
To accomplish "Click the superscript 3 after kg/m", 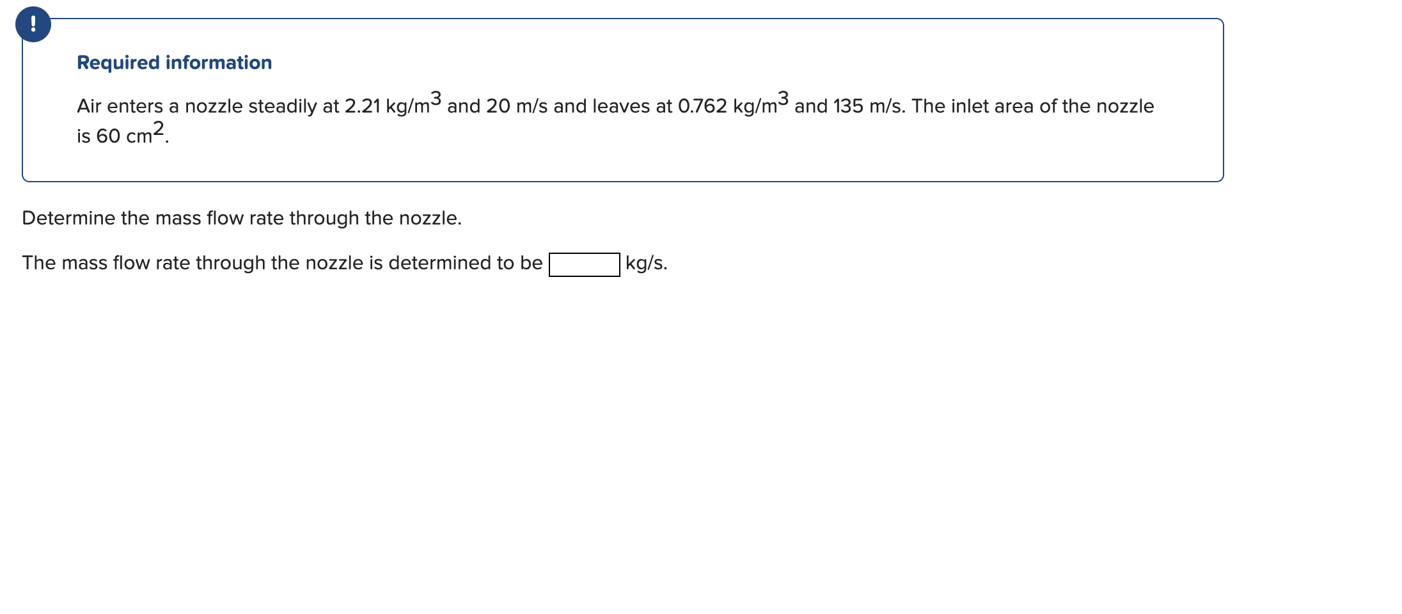I will (436, 97).
